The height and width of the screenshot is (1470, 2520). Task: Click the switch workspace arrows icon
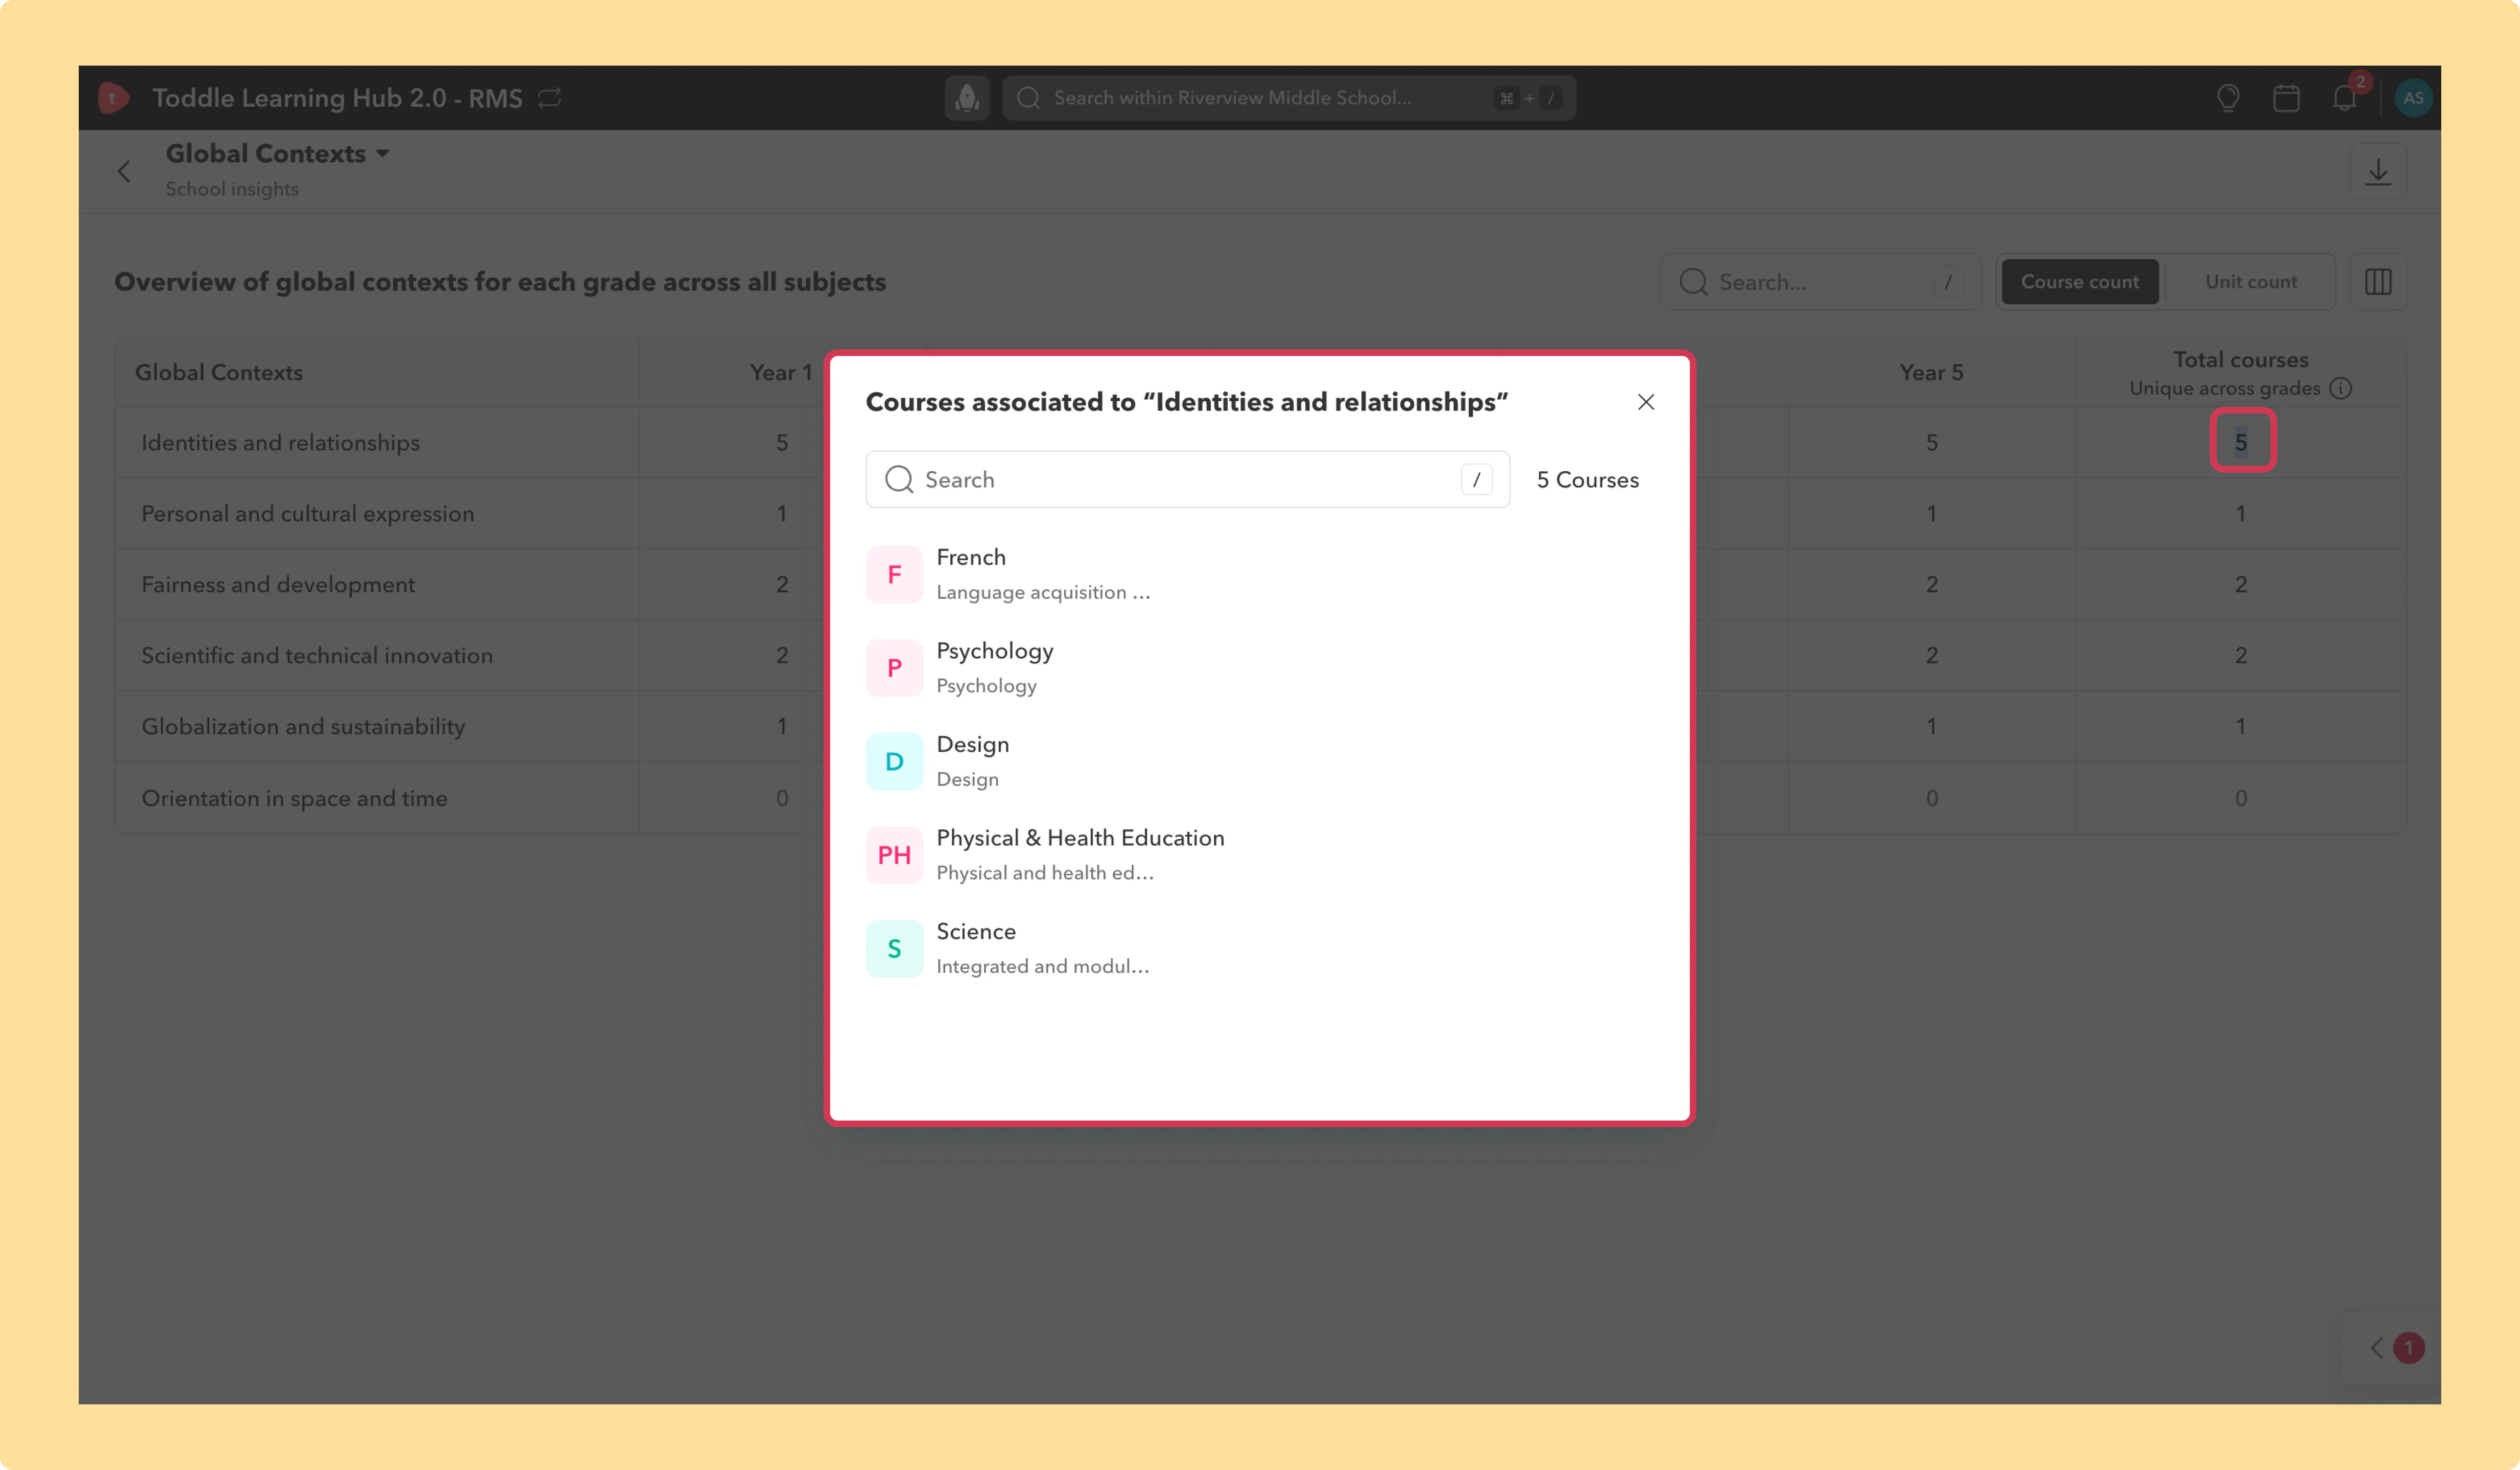click(550, 98)
